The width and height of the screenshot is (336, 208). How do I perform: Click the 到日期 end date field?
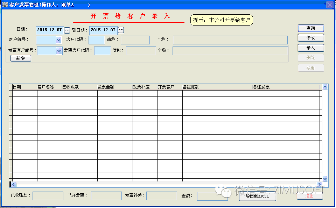pos(103,30)
